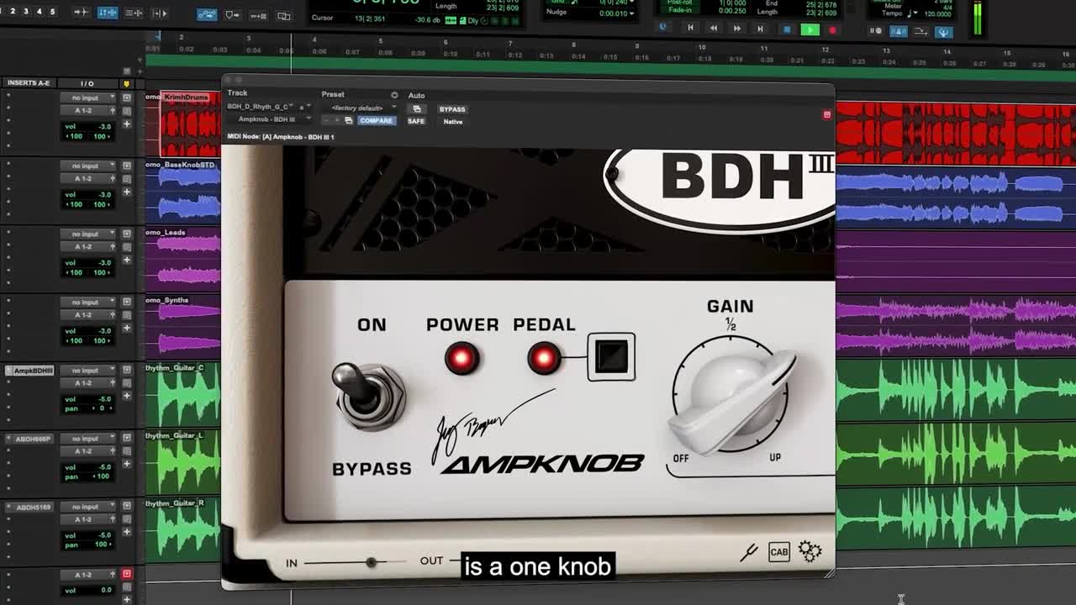Select memory location button 5
Viewport: 1076px width, 605px height.
coord(53,11)
